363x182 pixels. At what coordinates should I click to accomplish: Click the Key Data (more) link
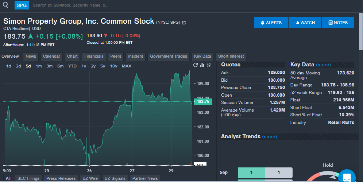323,65
